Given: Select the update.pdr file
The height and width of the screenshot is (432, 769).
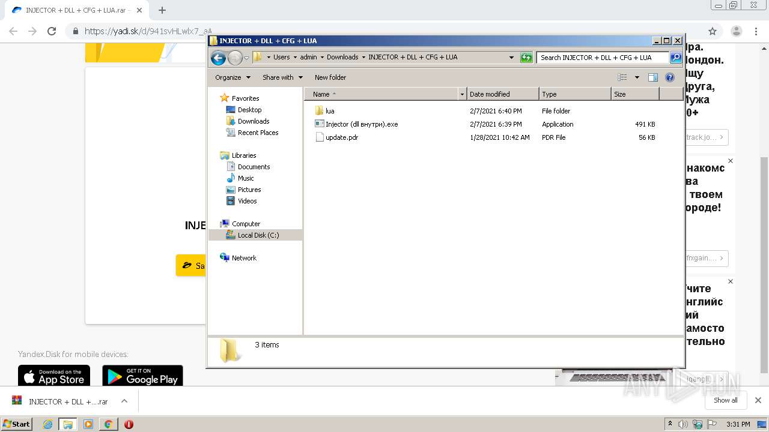Looking at the screenshot, I should pos(336,137).
